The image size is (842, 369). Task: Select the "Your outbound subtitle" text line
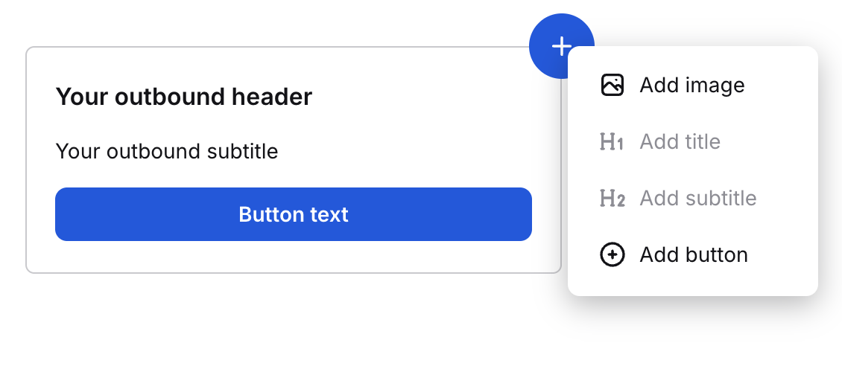166,152
